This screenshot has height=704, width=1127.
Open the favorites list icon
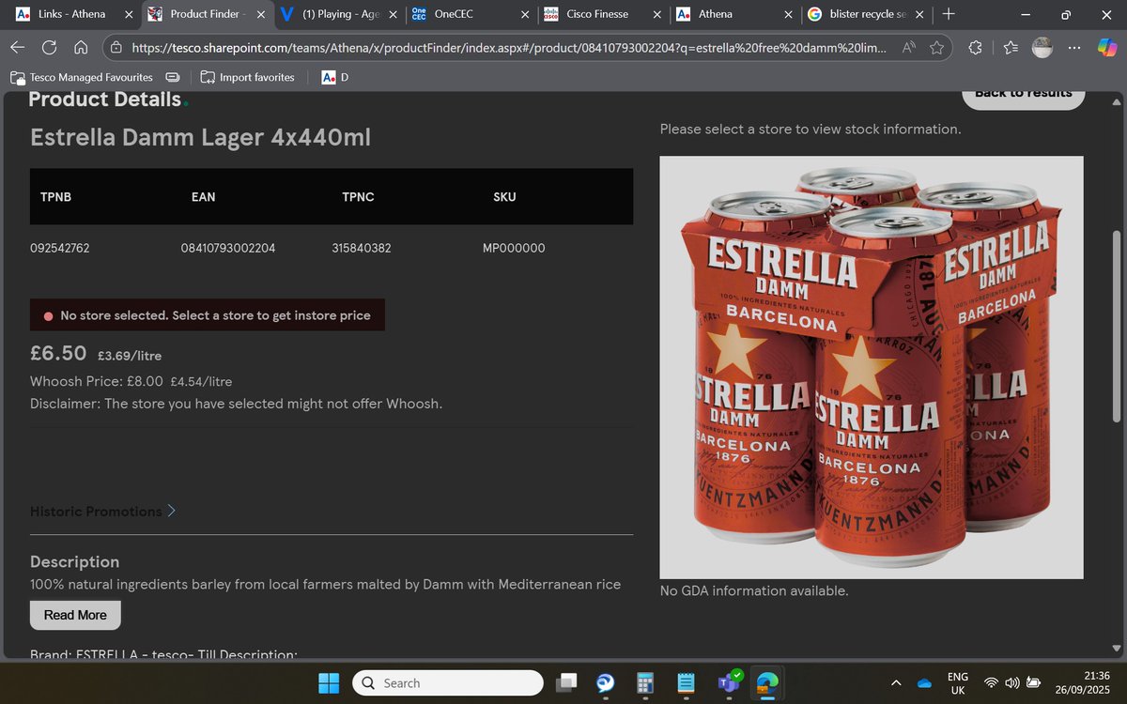[1010, 48]
